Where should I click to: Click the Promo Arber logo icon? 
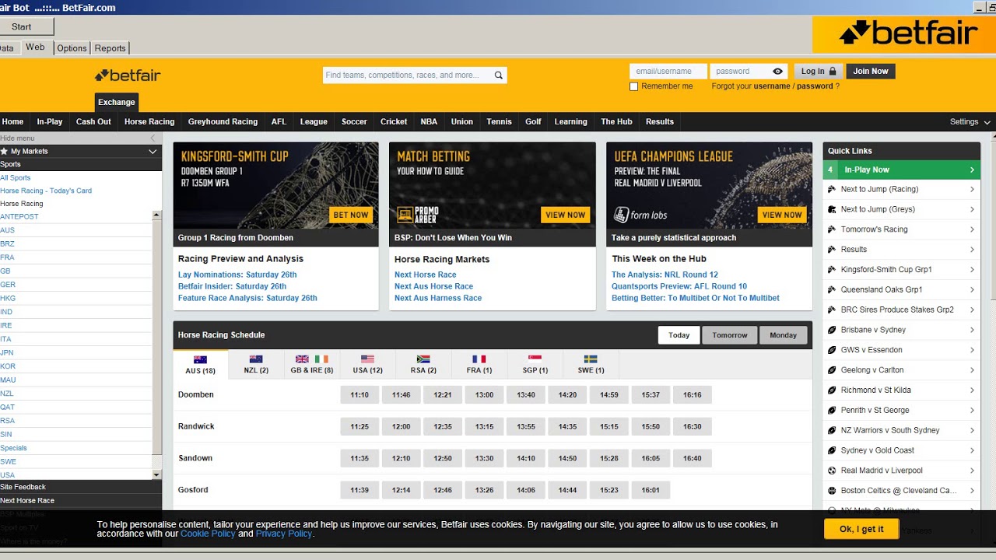(x=417, y=215)
